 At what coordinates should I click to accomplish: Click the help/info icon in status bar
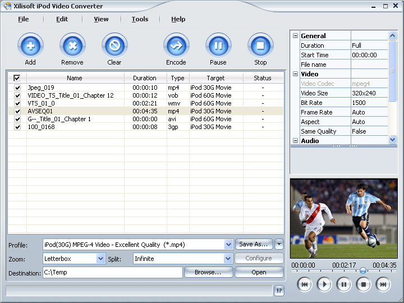click(x=279, y=291)
